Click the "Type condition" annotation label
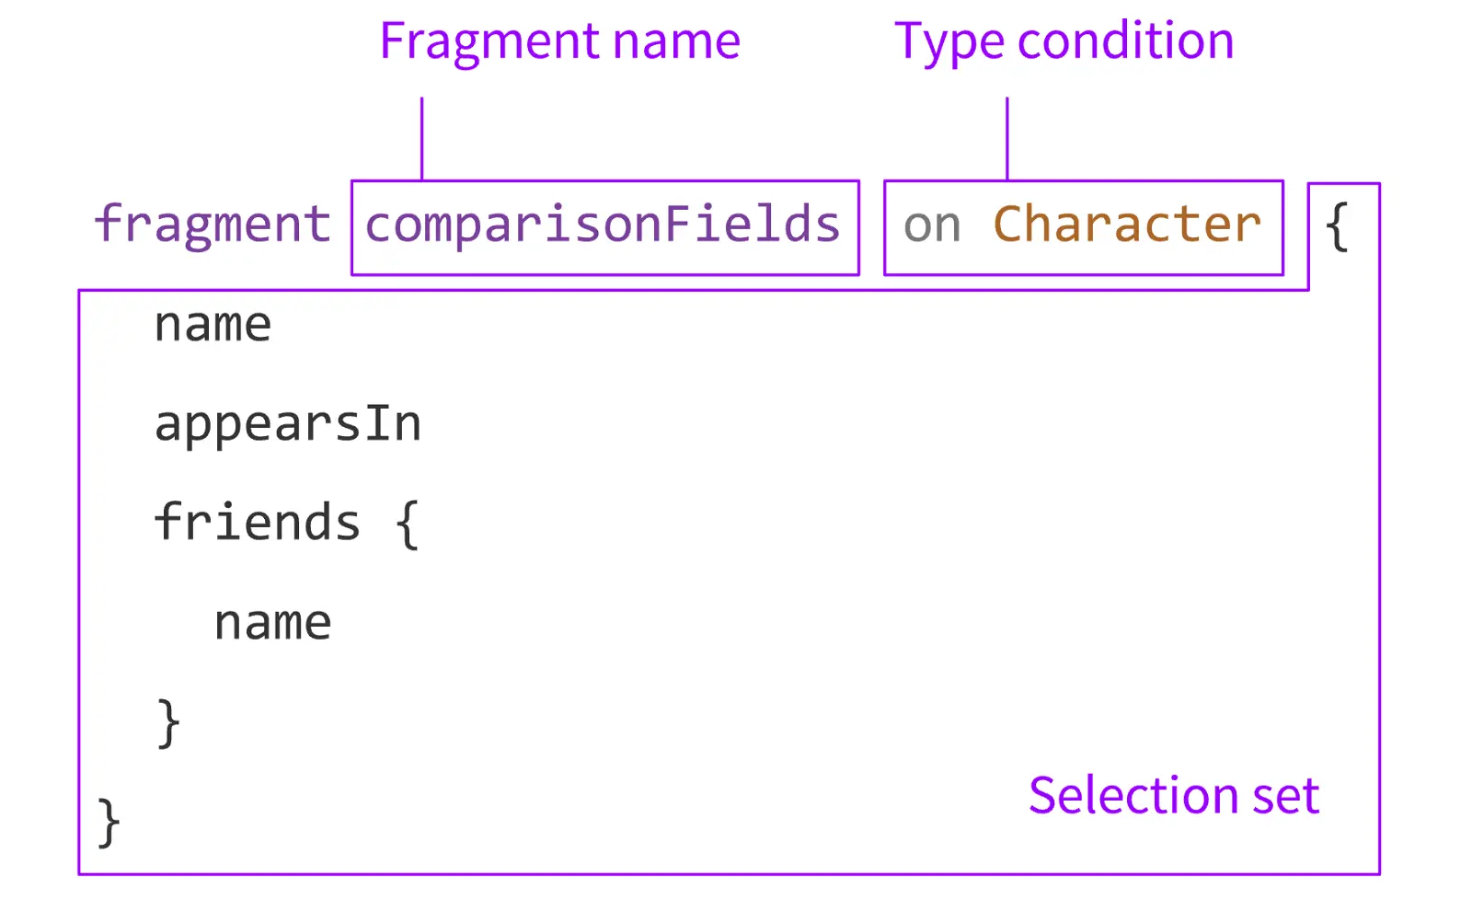The width and height of the screenshot is (1472, 899). pyautogui.click(x=1064, y=41)
